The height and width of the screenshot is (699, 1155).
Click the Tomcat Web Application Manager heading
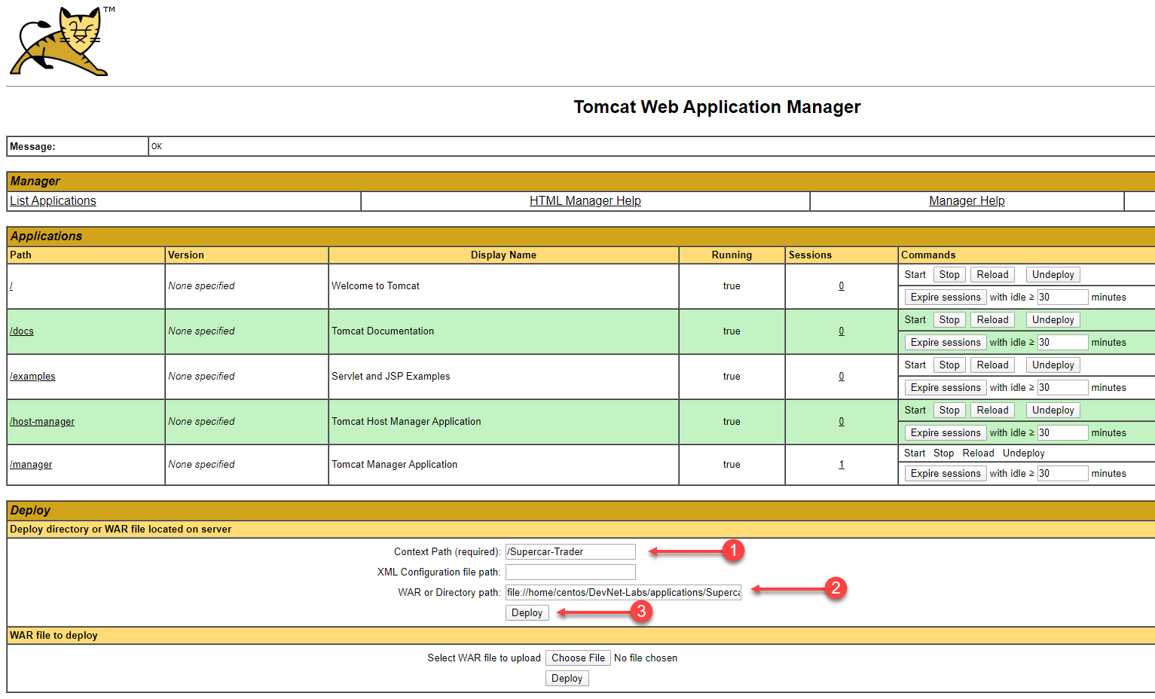point(717,107)
